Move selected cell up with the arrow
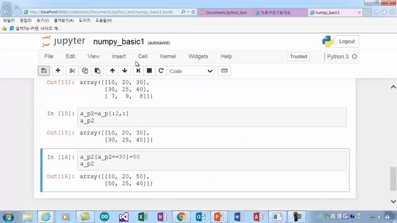The width and height of the screenshot is (397, 223). [112, 71]
